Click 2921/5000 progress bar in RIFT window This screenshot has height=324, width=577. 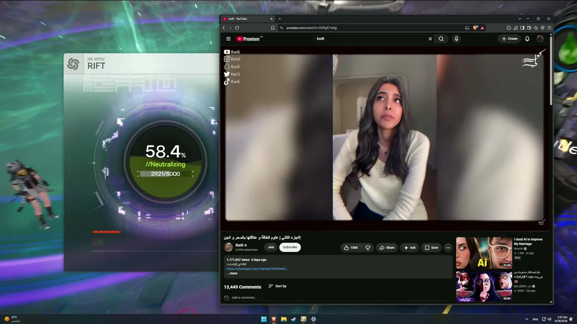[165, 174]
